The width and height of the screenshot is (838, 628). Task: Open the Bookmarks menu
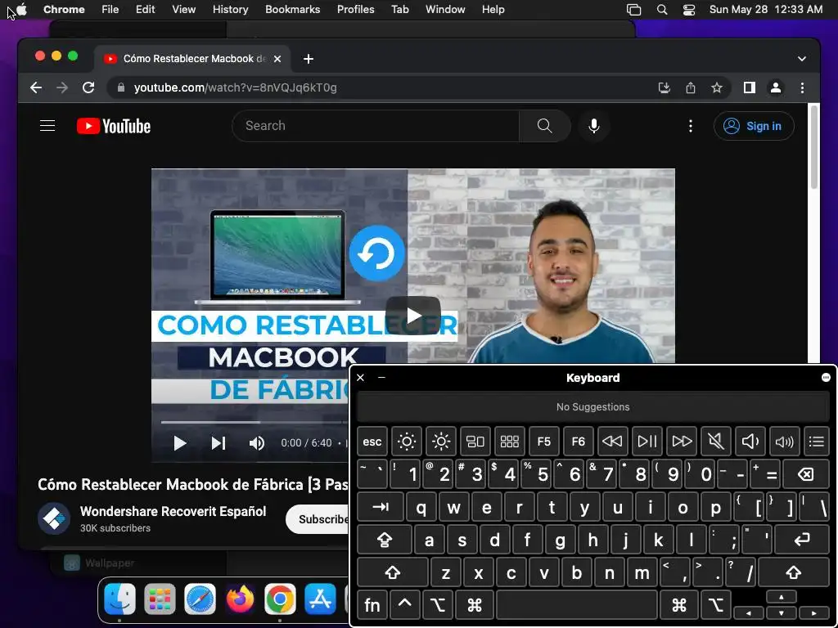pyautogui.click(x=292, y=9)
